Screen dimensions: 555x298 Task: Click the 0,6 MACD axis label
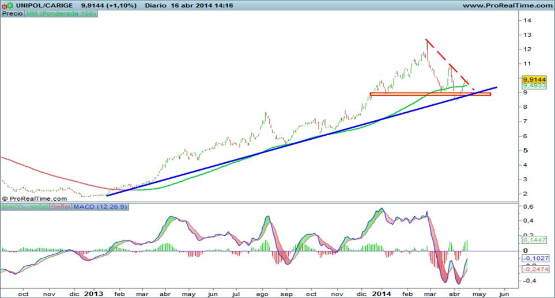(529, 207)
